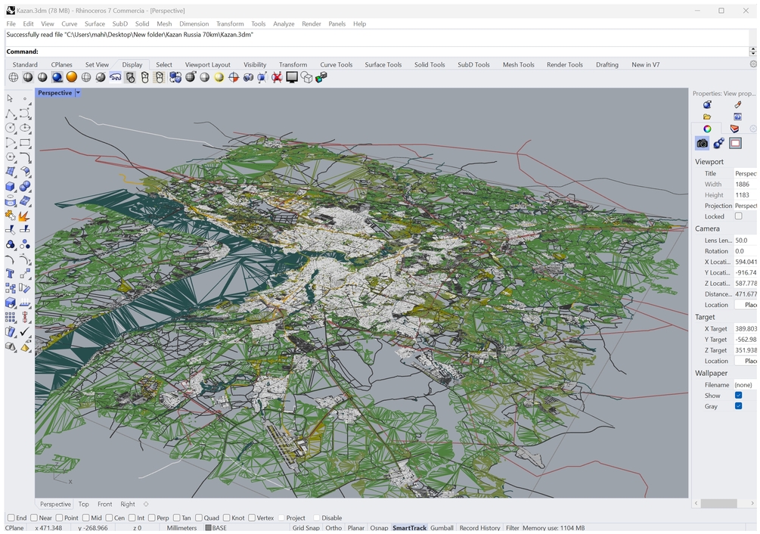760x534 pixels.
Task: Click the Wireframe viewport display icon
Action: pyautogui.click(x=14, y=77)
